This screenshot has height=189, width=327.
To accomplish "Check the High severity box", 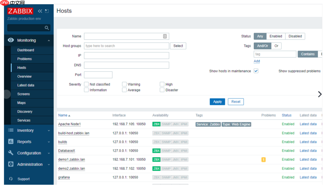I will tap(162, 84).
